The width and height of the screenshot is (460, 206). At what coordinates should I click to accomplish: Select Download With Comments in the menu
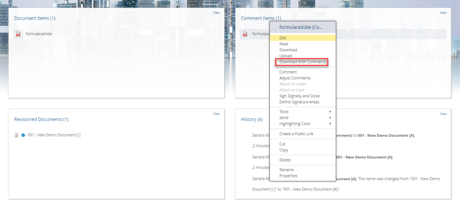[302, 62]
